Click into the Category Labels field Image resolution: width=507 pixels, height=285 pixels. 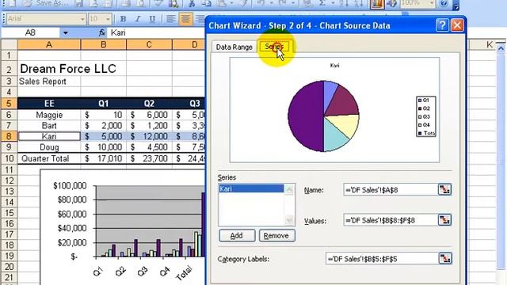click(x=382, y=259)
